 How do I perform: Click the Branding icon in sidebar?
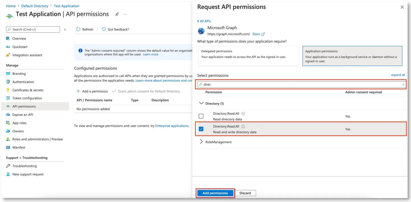click(8, 73)
